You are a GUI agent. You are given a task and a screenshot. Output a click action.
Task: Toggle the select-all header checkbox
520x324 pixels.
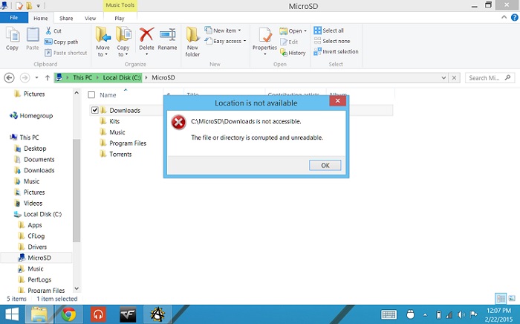(91, 95)
